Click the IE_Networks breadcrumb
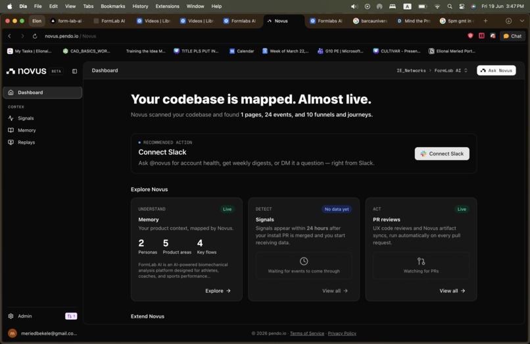The width and height of the screenshot is (530, 344). coord(411,70)
